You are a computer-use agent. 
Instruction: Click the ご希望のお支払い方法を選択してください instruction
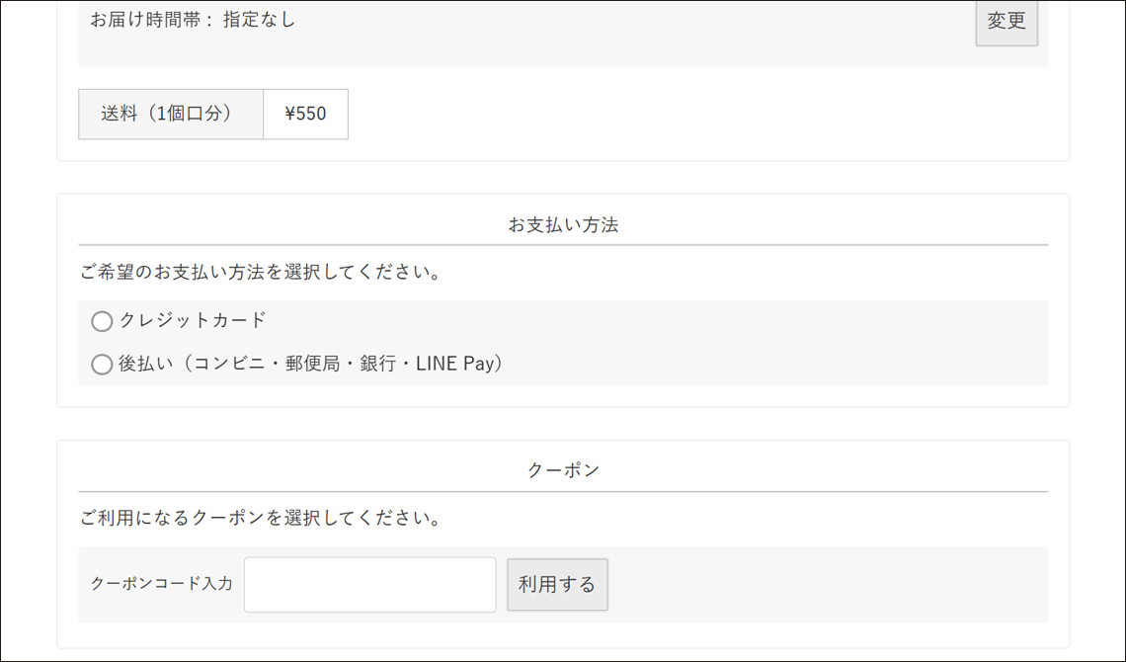coord(261,272)
